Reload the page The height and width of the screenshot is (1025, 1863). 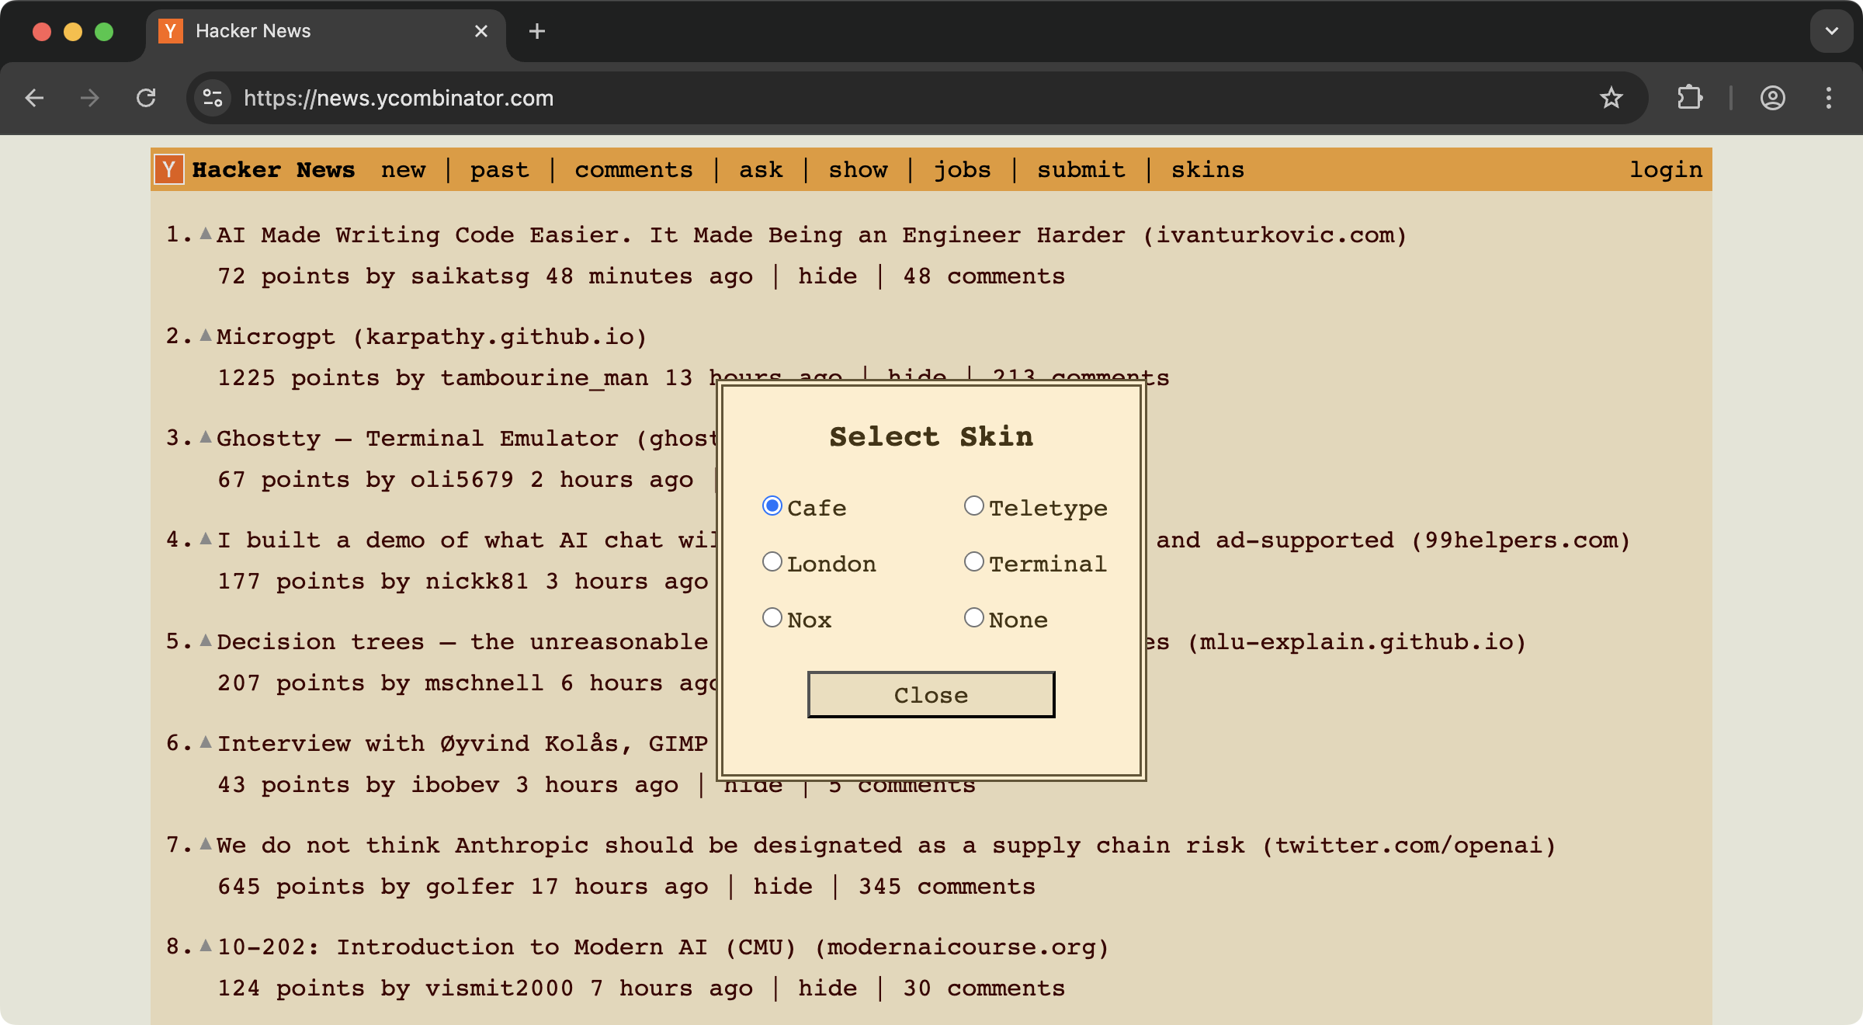(146, 98)
